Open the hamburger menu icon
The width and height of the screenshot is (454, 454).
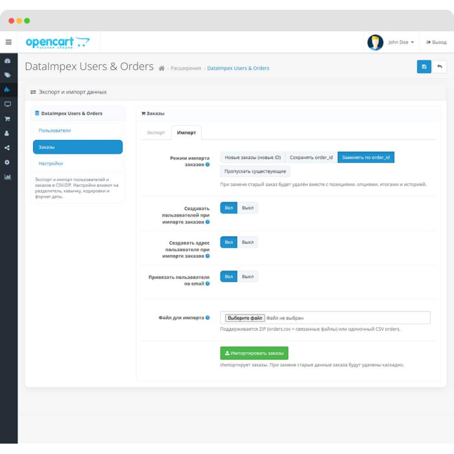[x=8, y=42]
